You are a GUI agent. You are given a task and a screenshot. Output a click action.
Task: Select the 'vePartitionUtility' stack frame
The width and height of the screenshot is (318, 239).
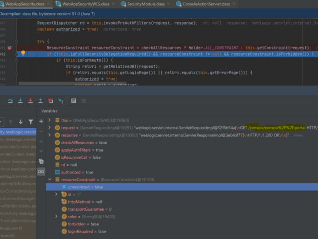(x=18, y=206)
